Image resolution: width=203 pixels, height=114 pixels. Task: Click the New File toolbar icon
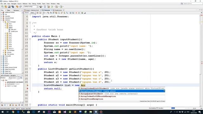3,7
